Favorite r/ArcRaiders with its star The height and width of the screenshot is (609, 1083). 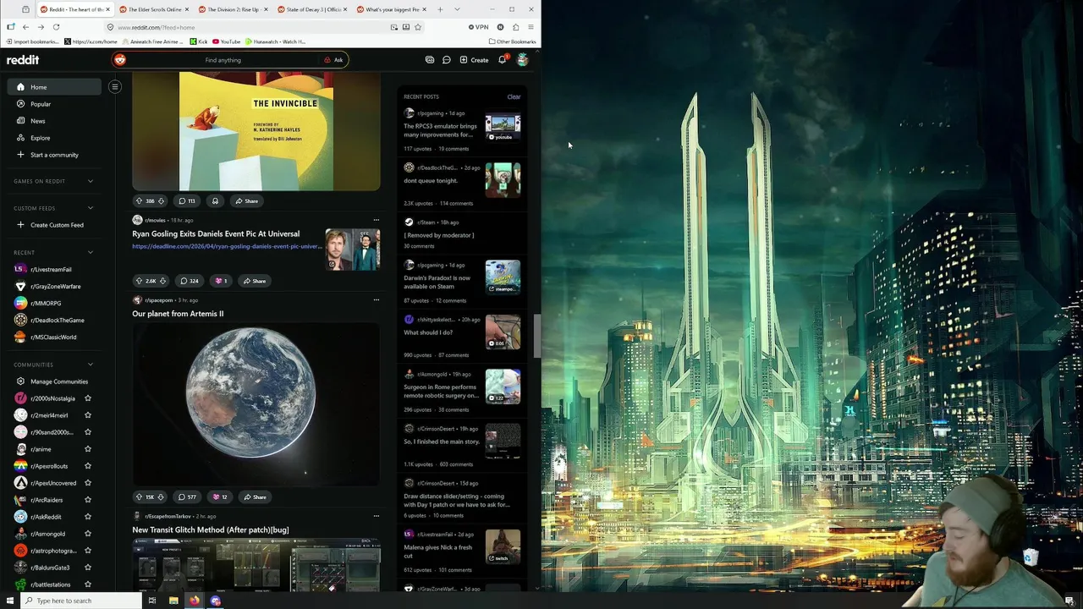(87, 500)
